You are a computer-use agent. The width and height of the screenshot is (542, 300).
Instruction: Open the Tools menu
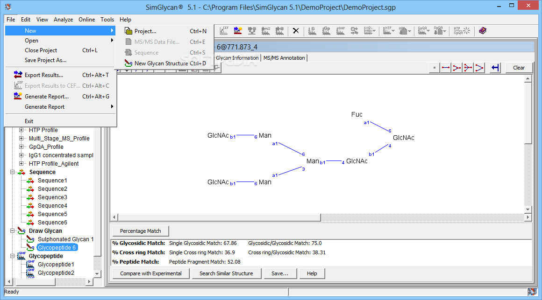coord(107,20)
